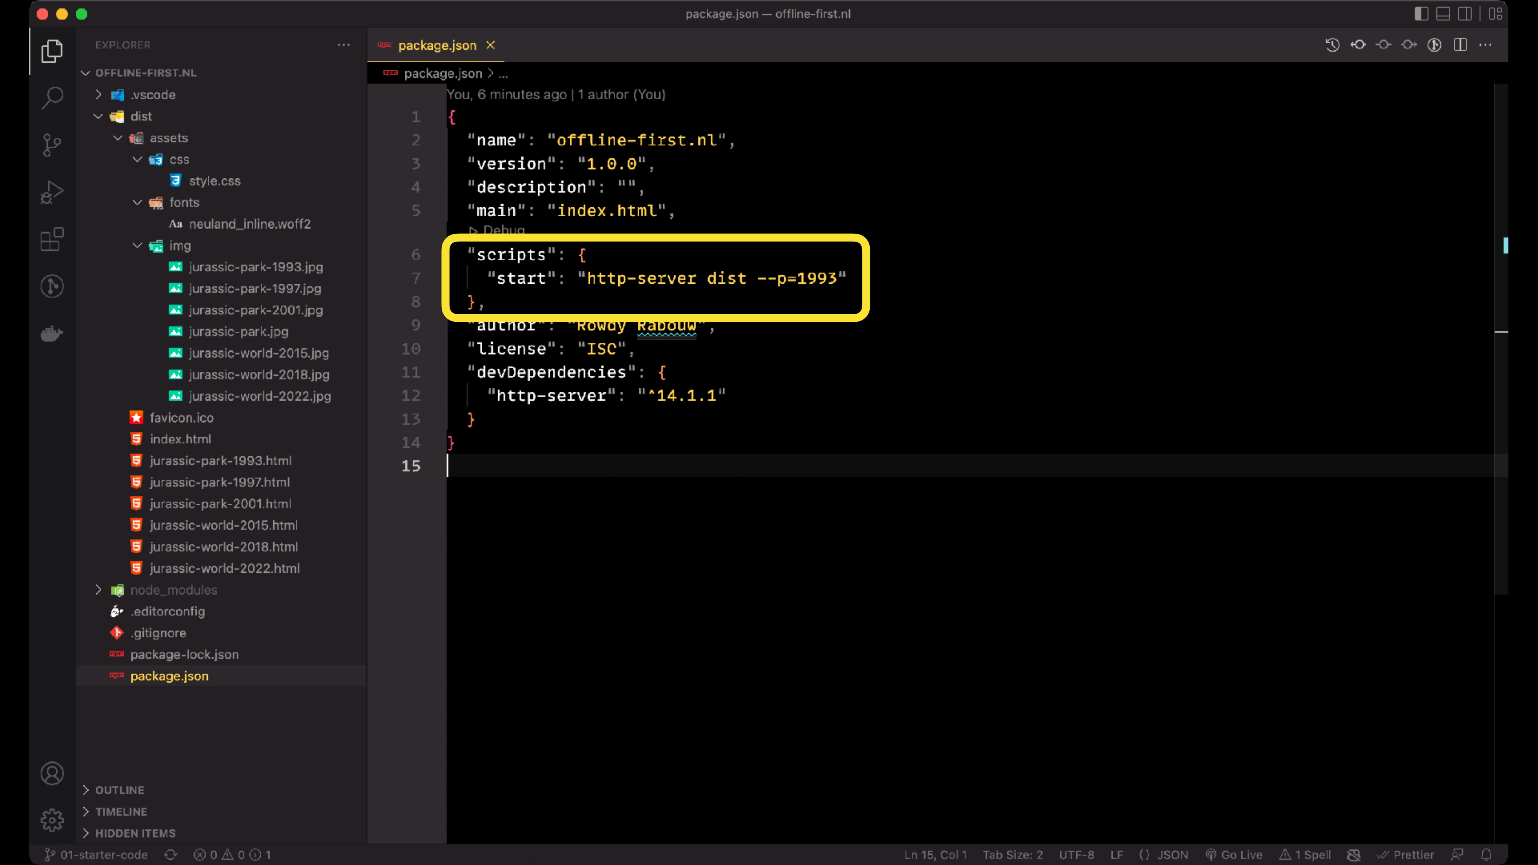Click the 01-starter-code branch in status bar
The image size is (1538, 865).
[96, 854]
